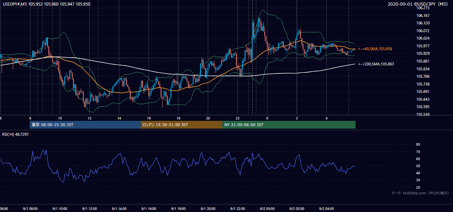Select the NY 21:00-06:00 JST session bar
Viewport: 453px width, 212px height.
coord(289,125)
